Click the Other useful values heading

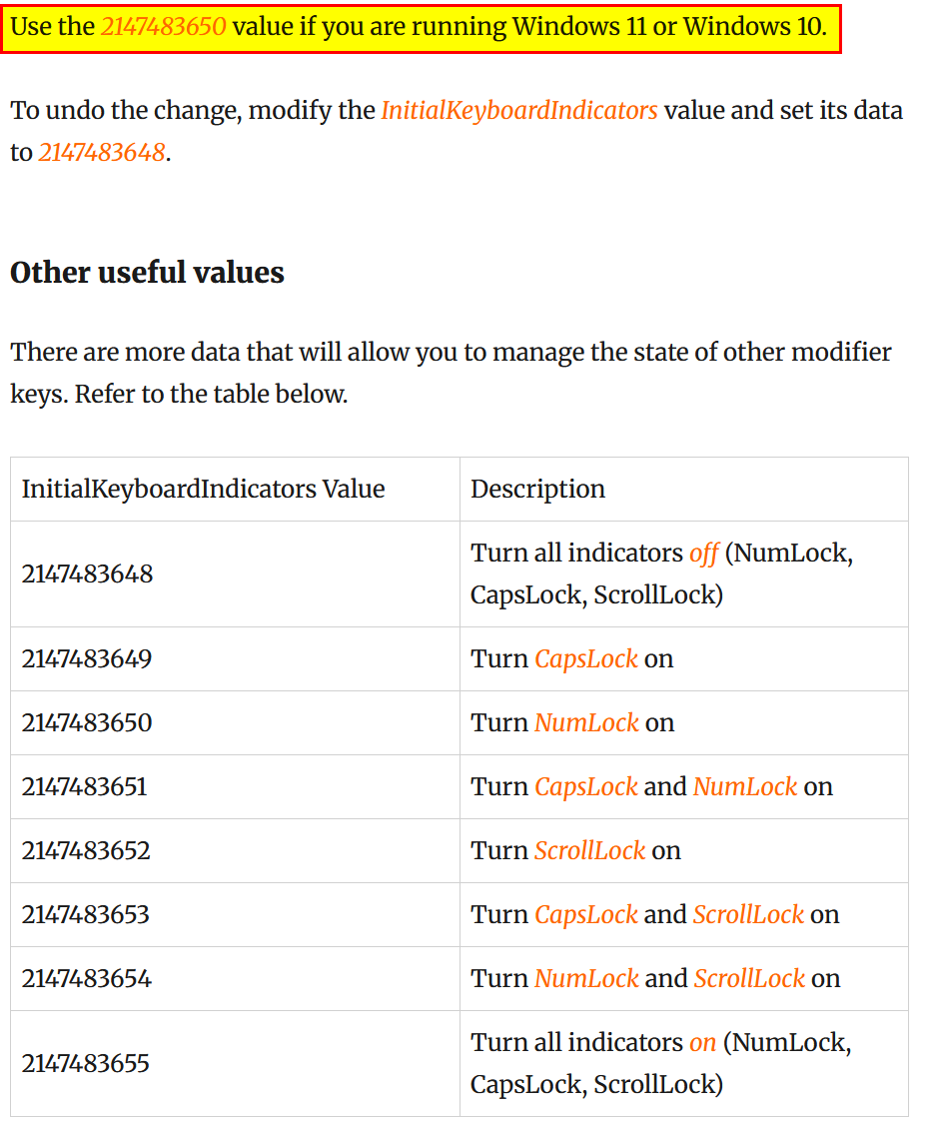(147, 273)
